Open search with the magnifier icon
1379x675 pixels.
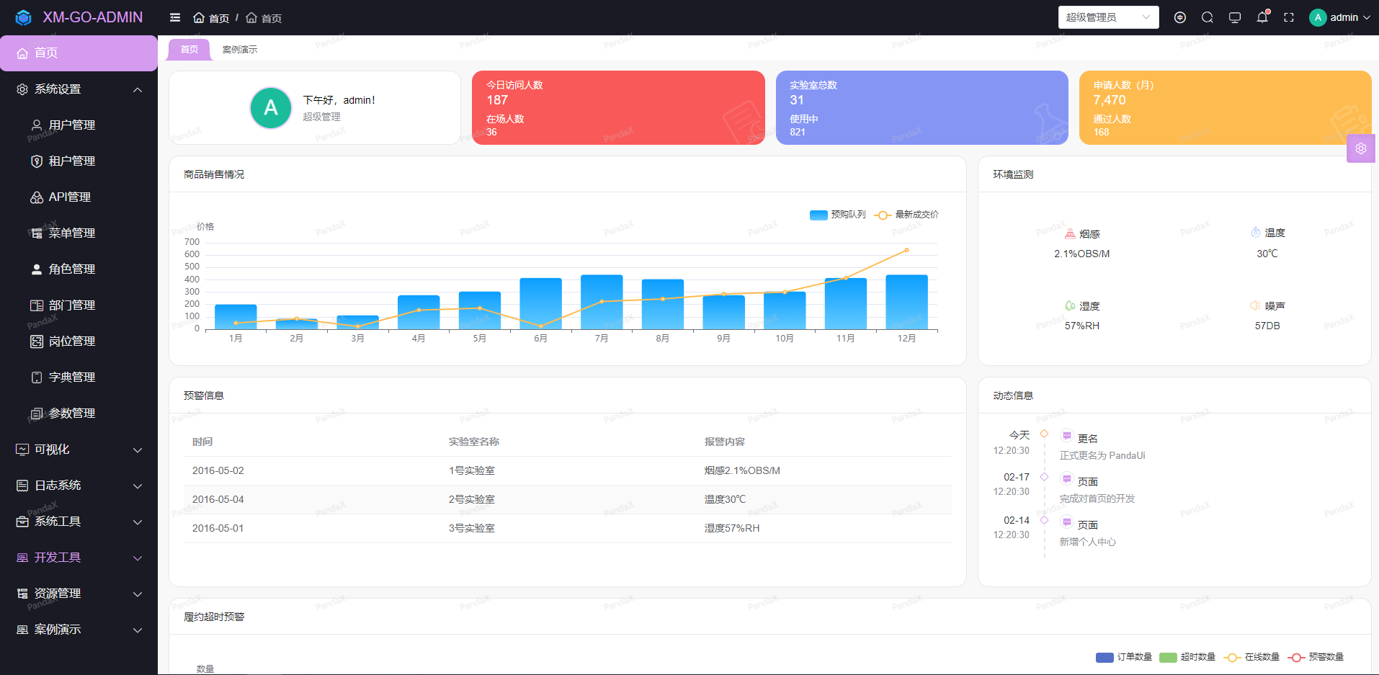pyautogui.click(x=1207, y=17)
